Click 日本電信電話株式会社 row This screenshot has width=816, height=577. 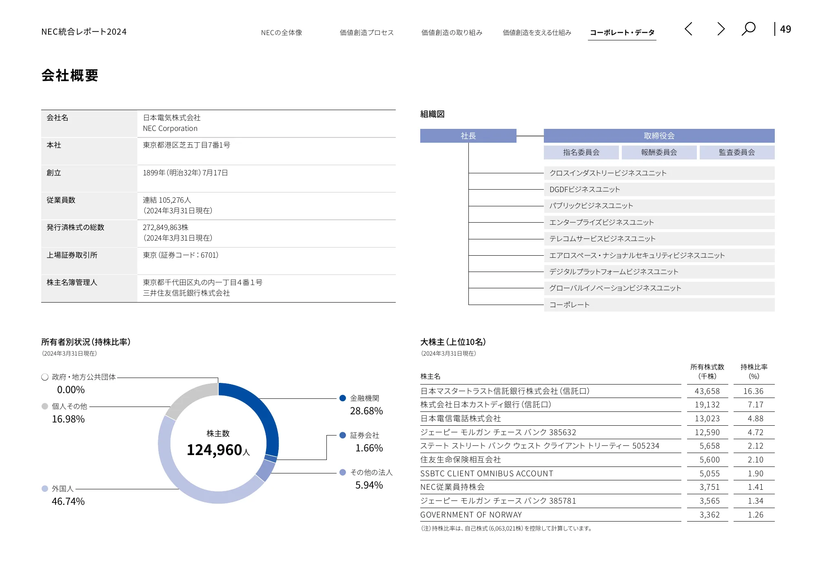pyautogui.click(x=597, y=419)
